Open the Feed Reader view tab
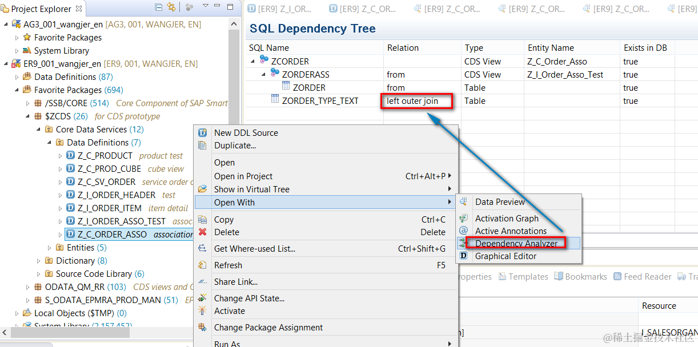This screenshot has width=698, height=347. [643, 276]
